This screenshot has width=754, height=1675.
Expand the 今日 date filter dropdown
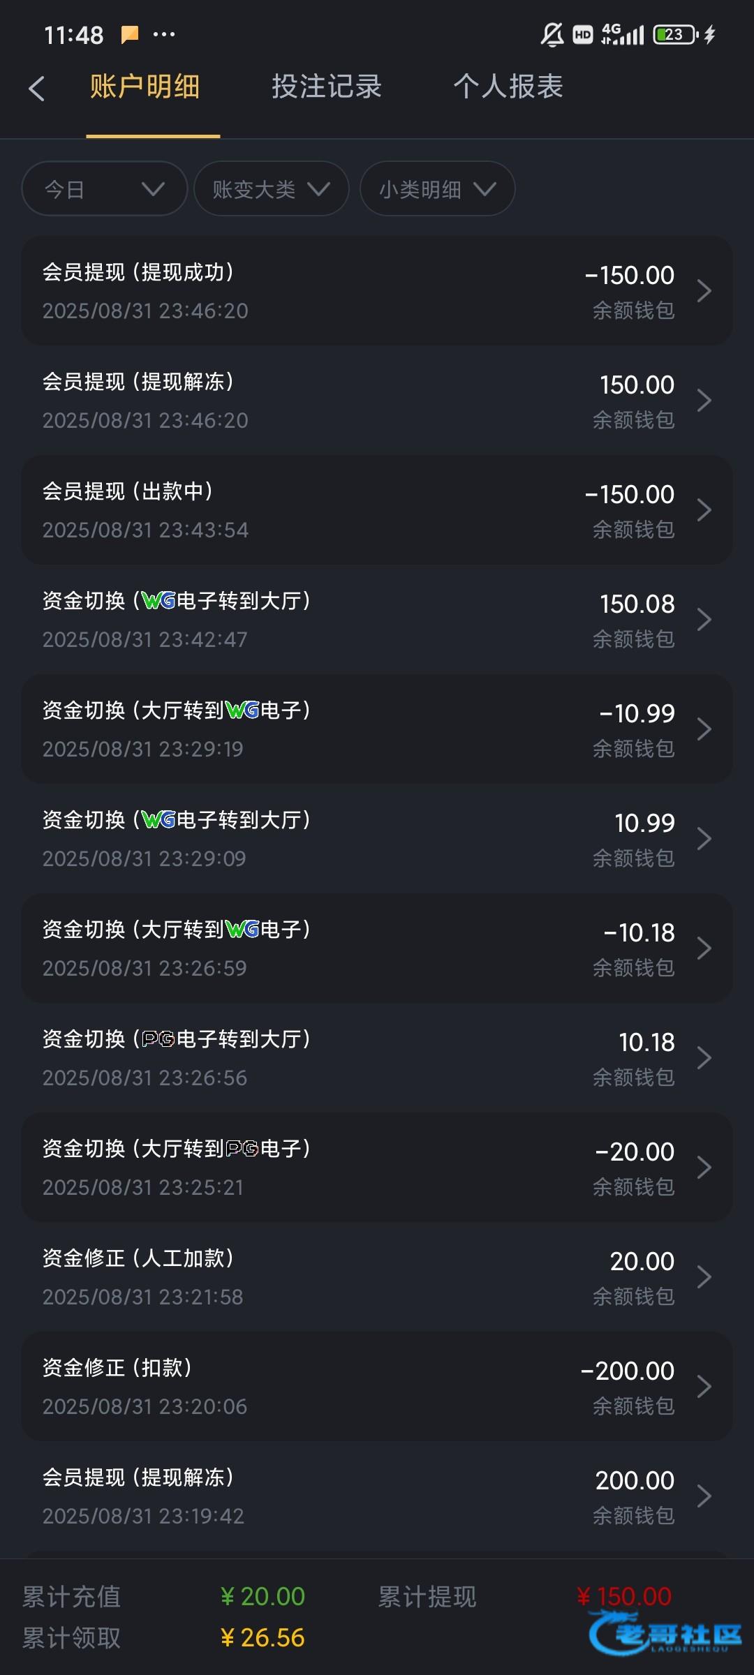point(105,189)
